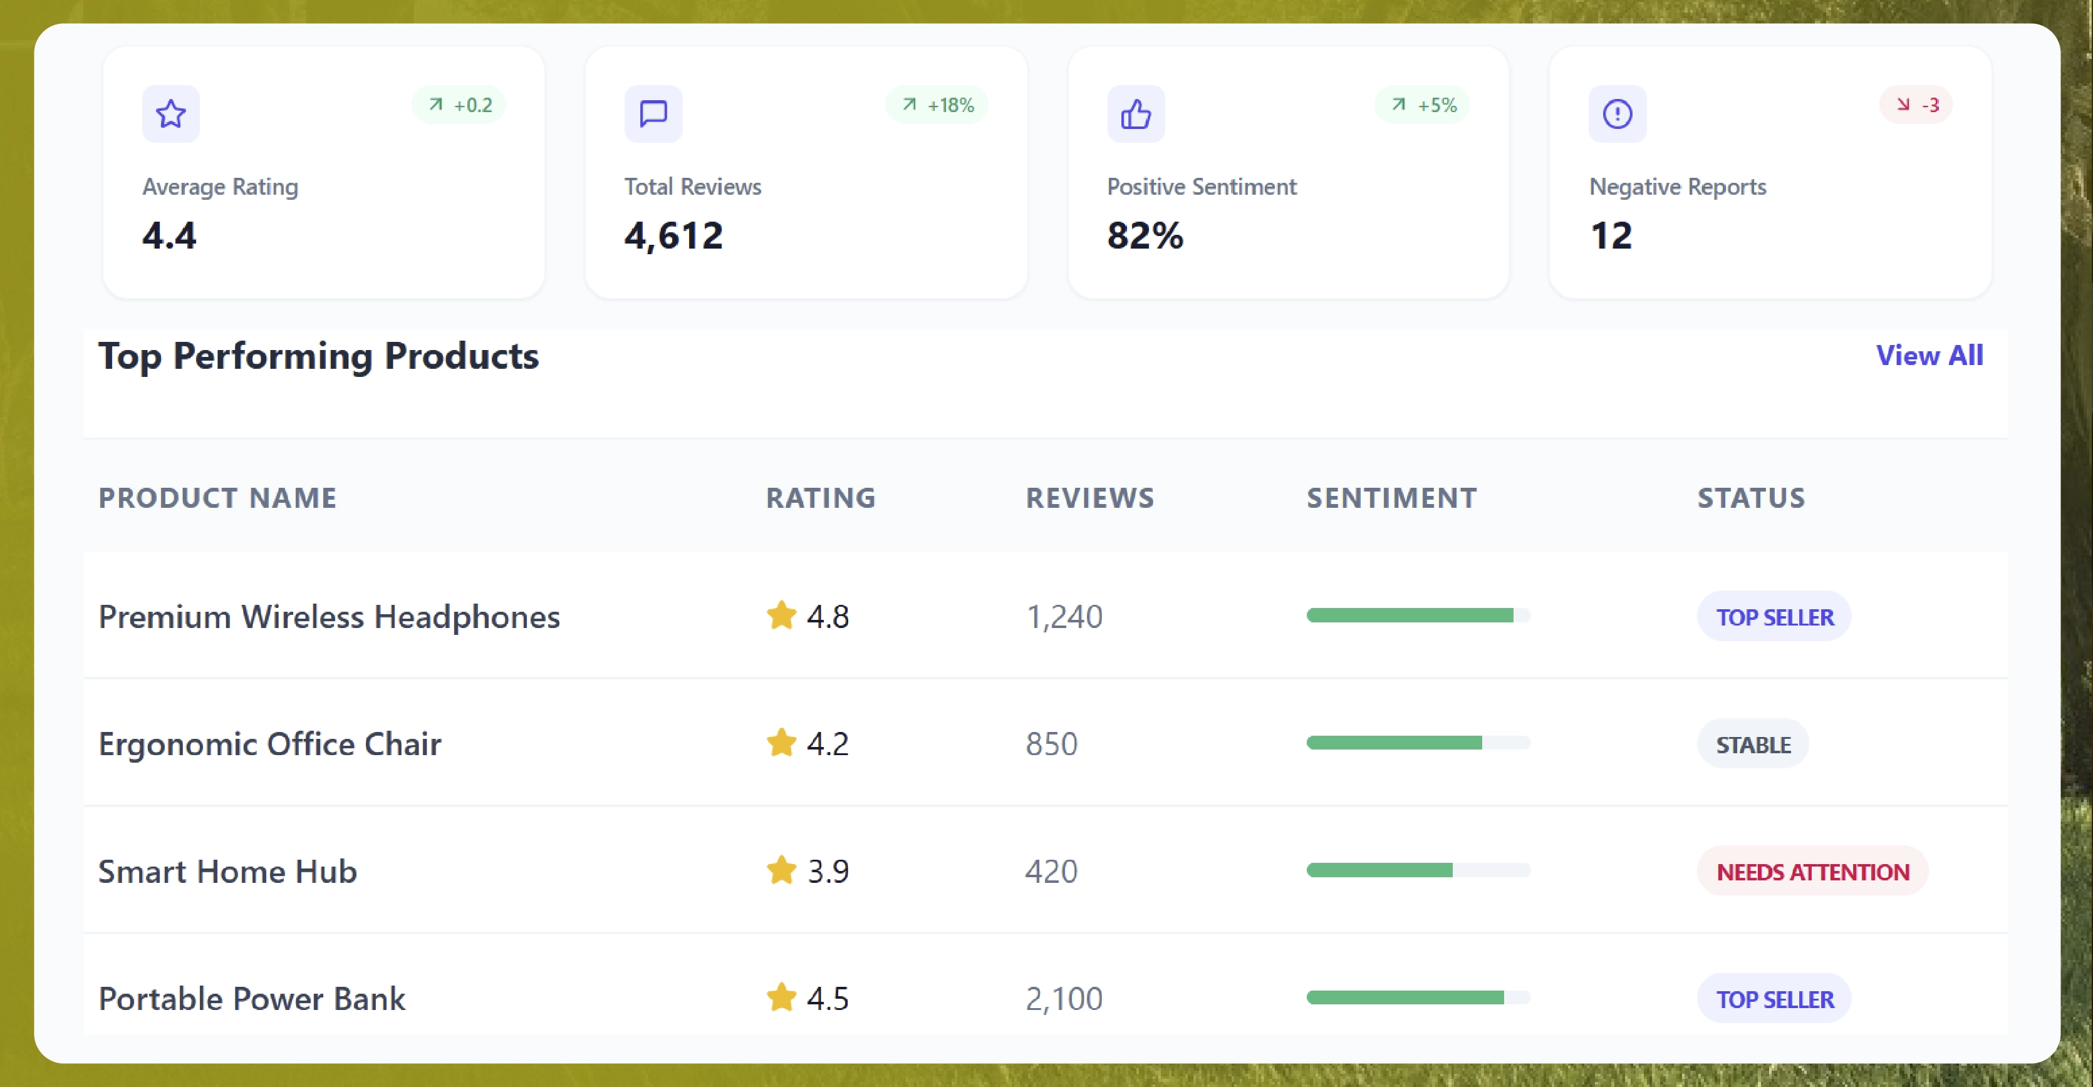The width and height of the screenshot is (2093, 1087).
Task: Click the star next to rating 4.8
Action: (x=781, y=616)
